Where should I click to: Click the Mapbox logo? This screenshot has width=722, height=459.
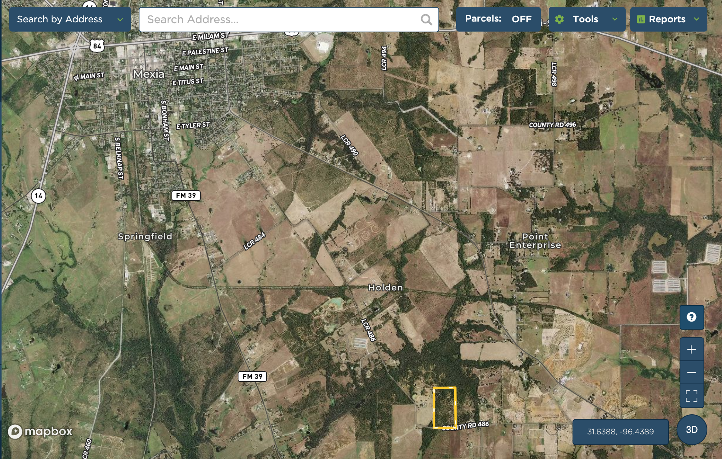(40, 431)
